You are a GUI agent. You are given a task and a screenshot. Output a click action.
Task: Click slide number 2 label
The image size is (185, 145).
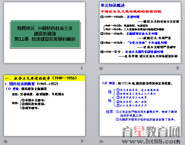[178, 68]
